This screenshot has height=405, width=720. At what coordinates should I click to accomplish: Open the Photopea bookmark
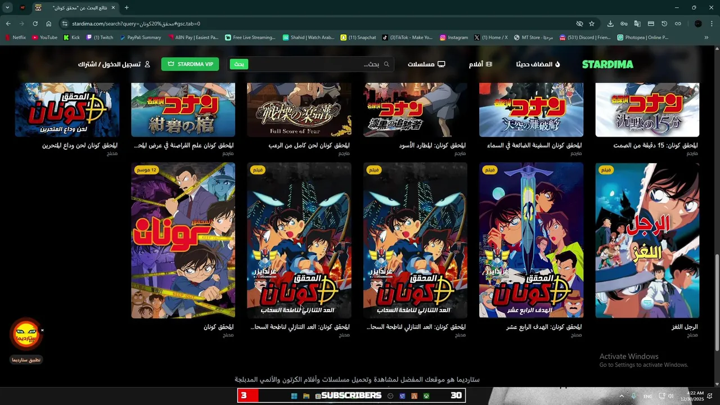coord(642,38)
